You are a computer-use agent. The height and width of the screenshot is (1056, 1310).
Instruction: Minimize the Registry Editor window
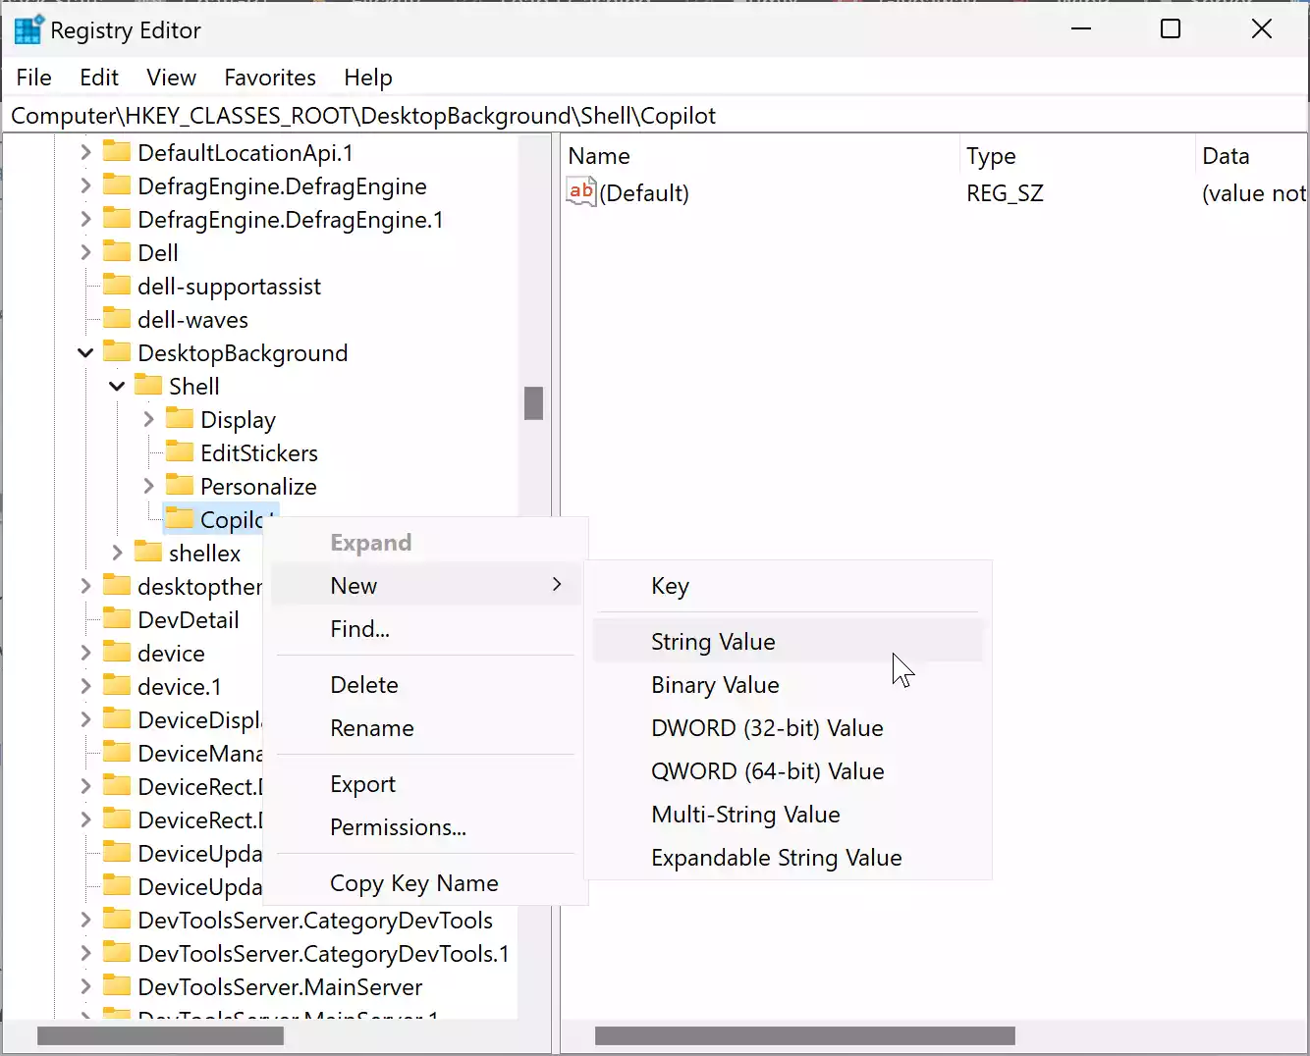1081,29
